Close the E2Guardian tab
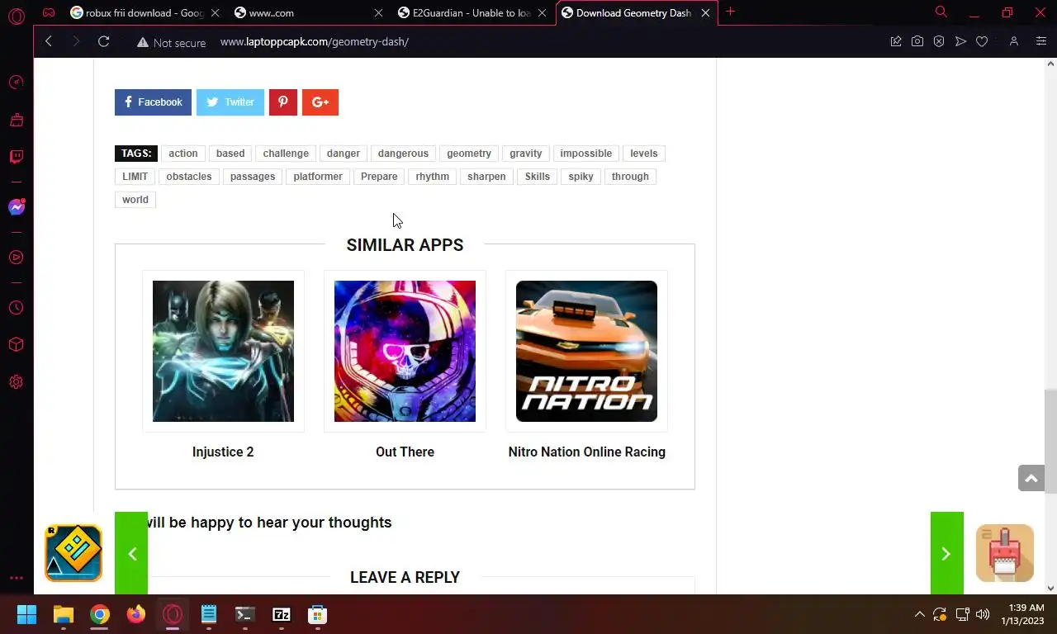Screen dimensions: 1057x634 543,12
